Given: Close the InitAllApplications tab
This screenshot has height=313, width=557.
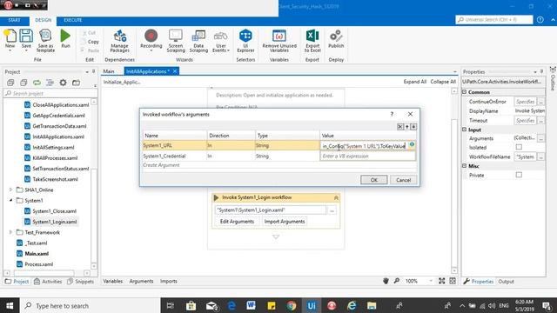Looking at the screenshot, I should pyautogui.click(x=175, y=71).
